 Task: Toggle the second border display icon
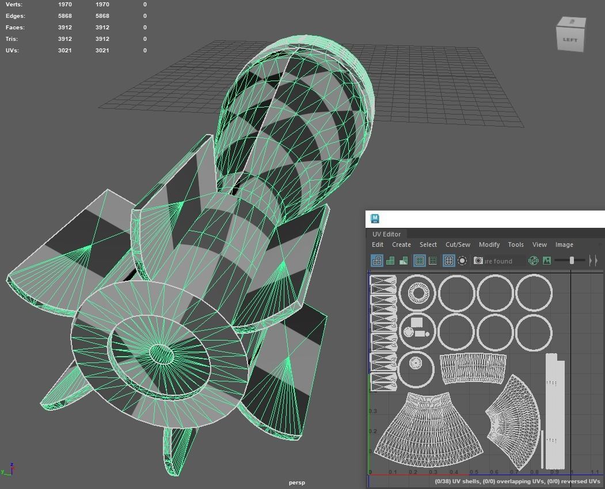pos(433,261)
